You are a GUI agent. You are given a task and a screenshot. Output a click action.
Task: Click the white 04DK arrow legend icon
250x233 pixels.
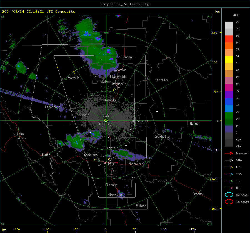(x=229, y=160)
